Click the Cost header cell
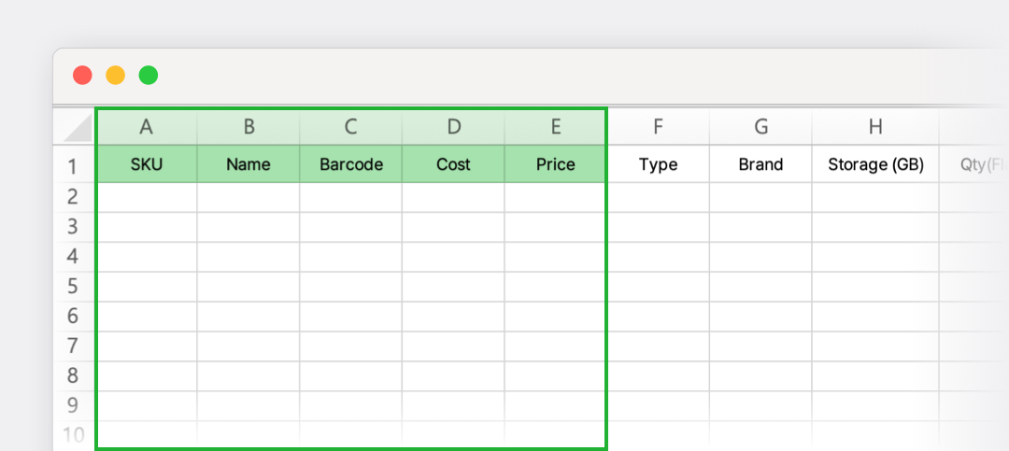The image size is (1009, 451). 453,164
